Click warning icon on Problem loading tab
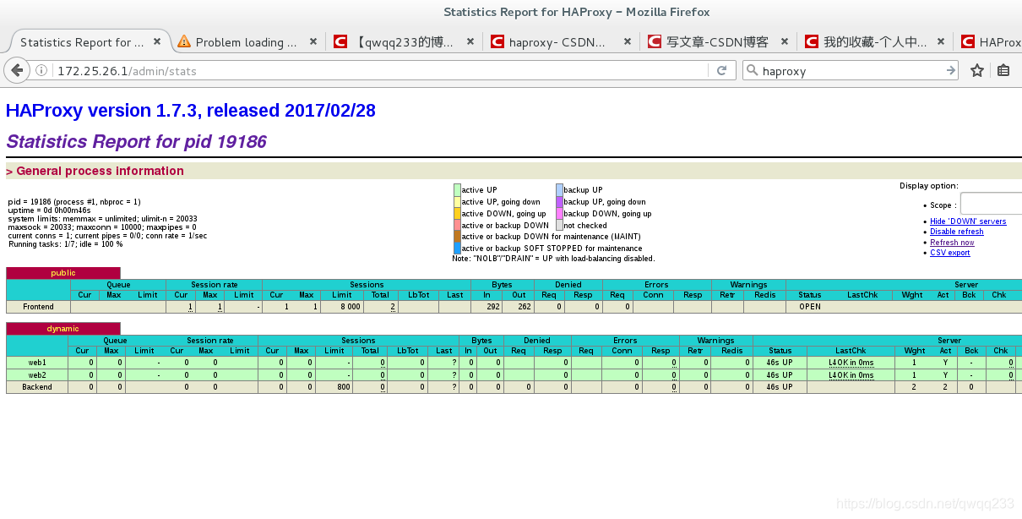The width and height of the screenshot is (1022, 519). pos(184,41)
